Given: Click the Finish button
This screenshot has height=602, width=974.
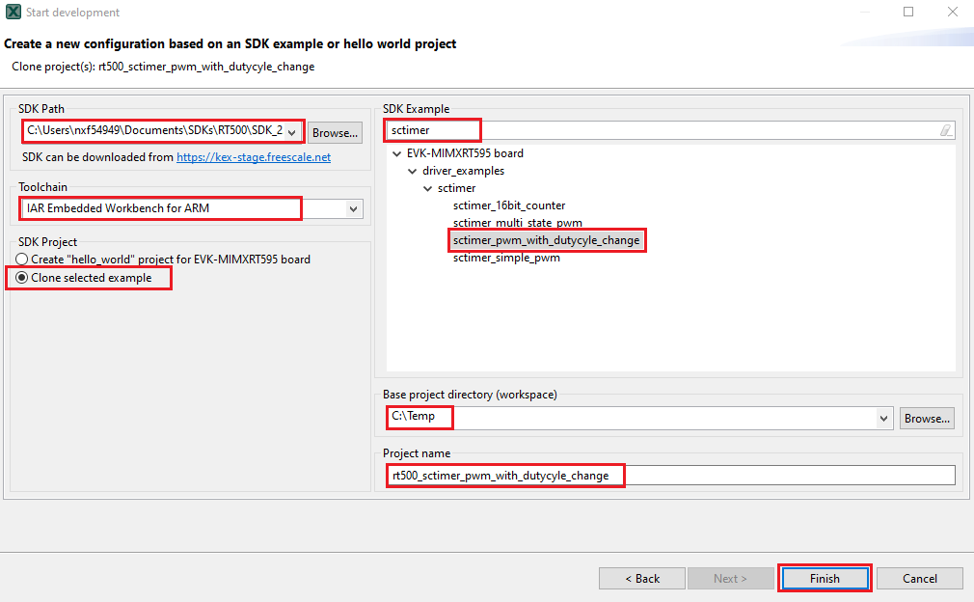Looking at the screenshot, I should (x=825, y=579).
